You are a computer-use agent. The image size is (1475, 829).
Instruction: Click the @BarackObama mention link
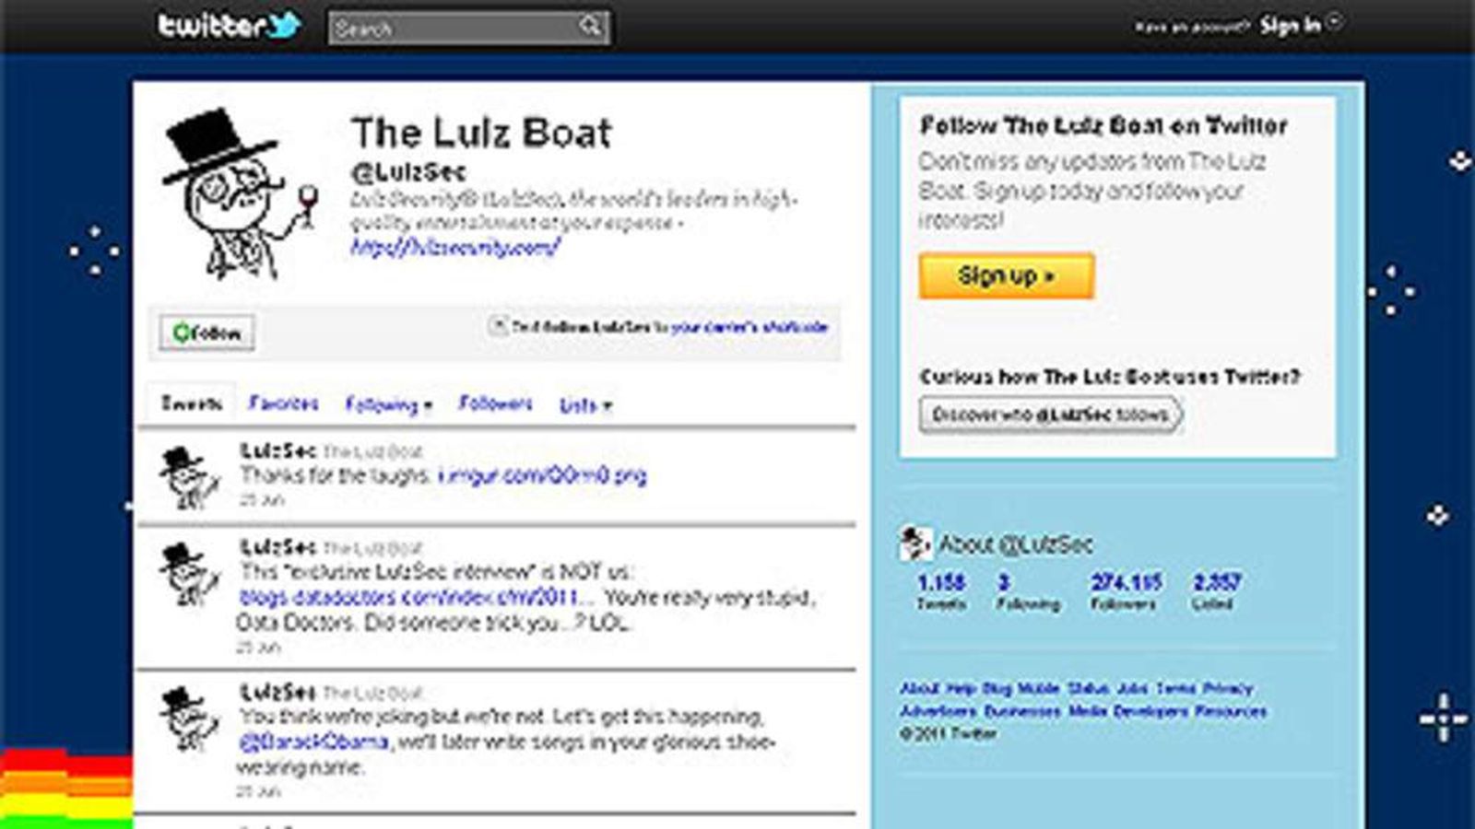313,741
